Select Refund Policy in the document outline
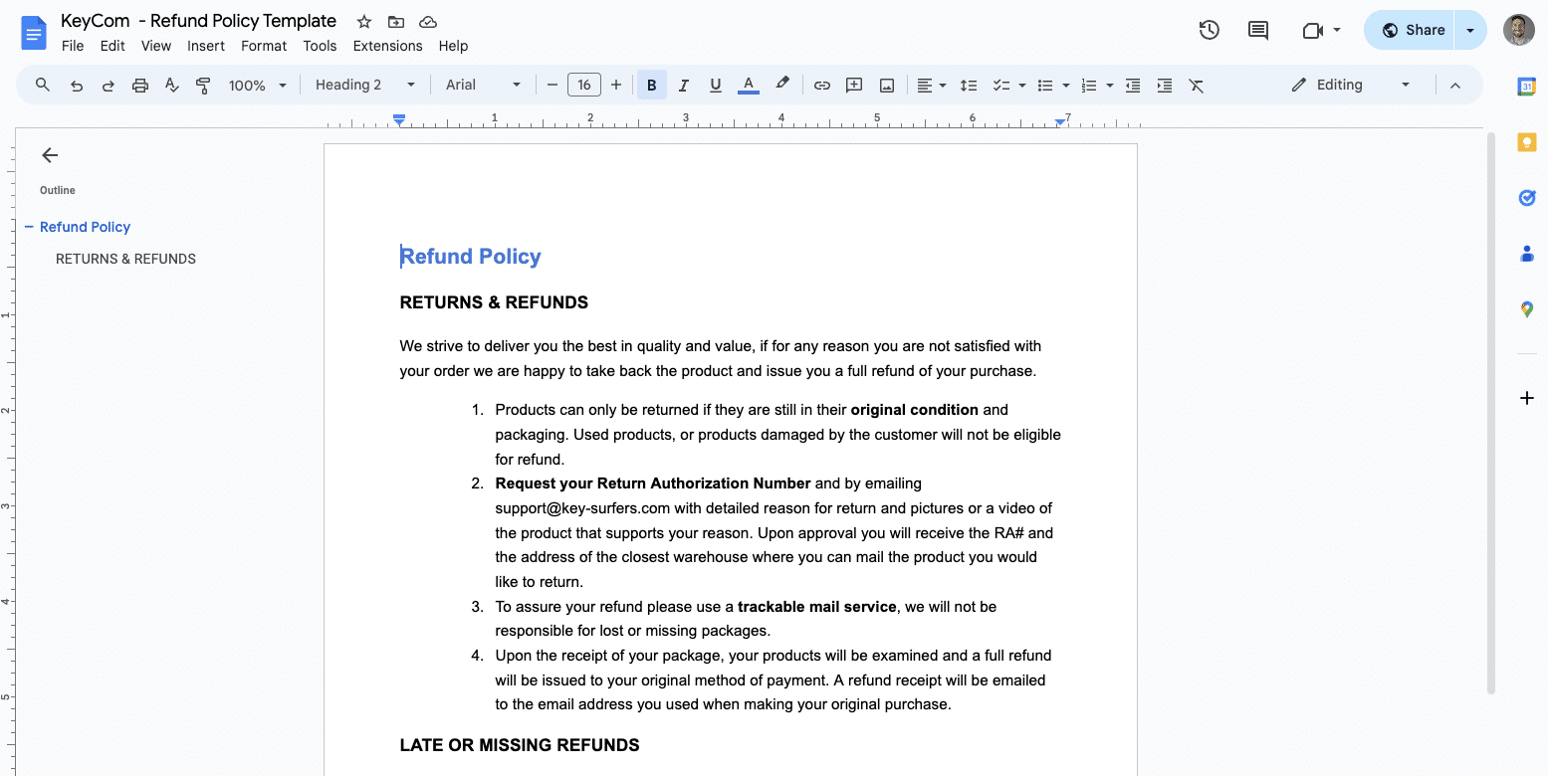 pyautogui.click(x=85, y=227)
